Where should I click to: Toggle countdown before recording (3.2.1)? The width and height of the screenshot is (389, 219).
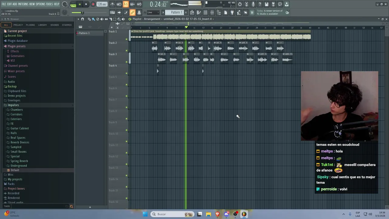[x=126, y=4]
